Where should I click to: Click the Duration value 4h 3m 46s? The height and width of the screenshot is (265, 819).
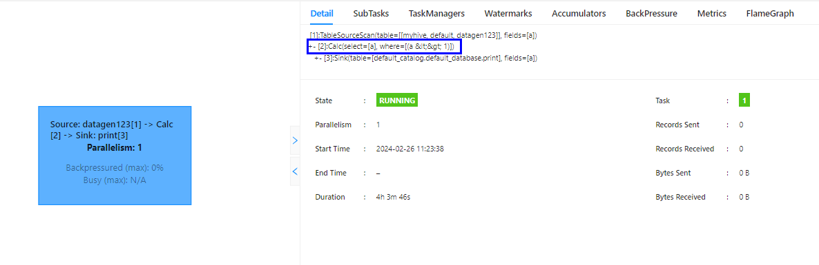393,198
